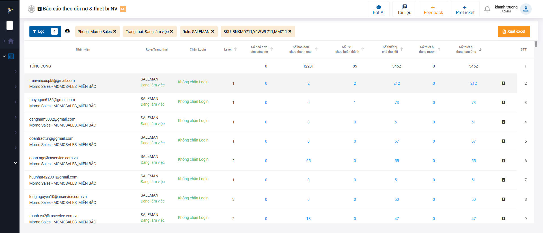Click the table's vertical scrollbar thumb
This screenshot has width=543, height=233.
pyautogui.click(x=536, y=44)
